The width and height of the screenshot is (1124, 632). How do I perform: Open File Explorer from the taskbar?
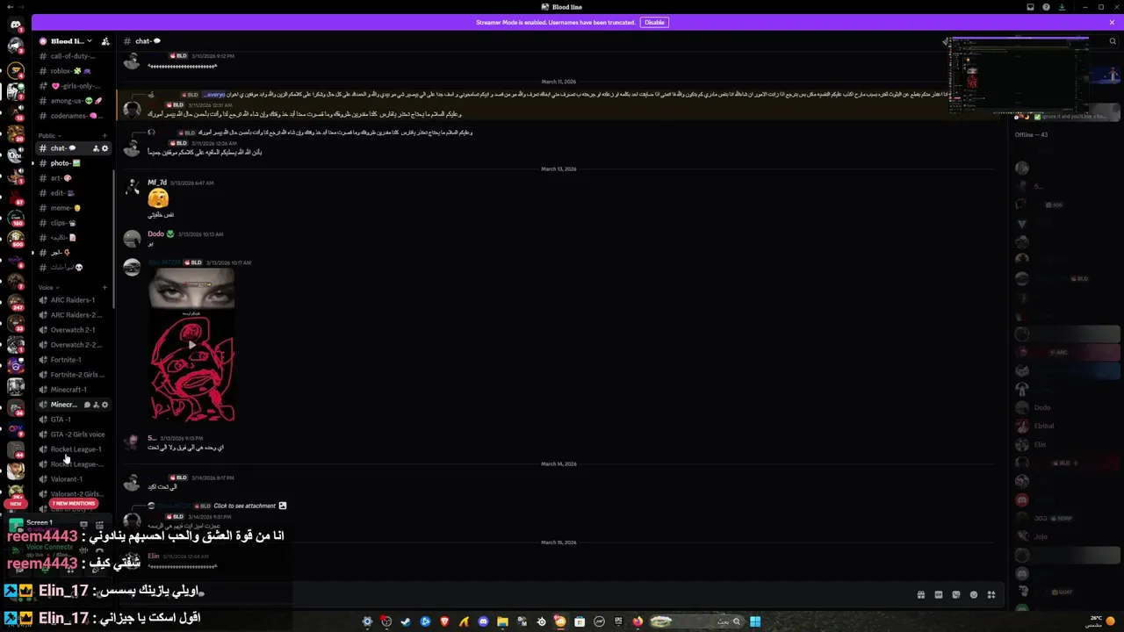(x=502, y=621)
